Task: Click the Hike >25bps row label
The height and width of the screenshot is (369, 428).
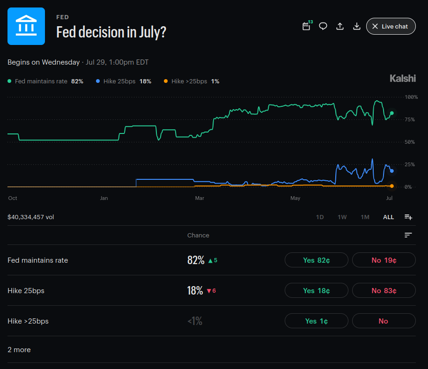Action: tap(28, 321)
